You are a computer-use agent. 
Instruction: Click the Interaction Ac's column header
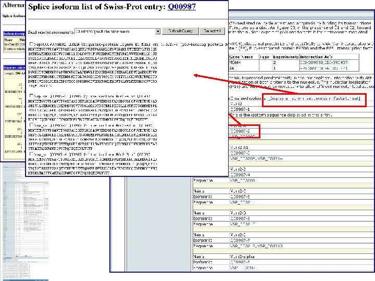[x=317, y=57]
